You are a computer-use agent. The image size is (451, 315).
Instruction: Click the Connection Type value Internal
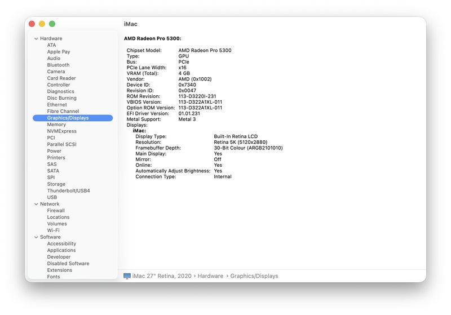click(222, 177)
